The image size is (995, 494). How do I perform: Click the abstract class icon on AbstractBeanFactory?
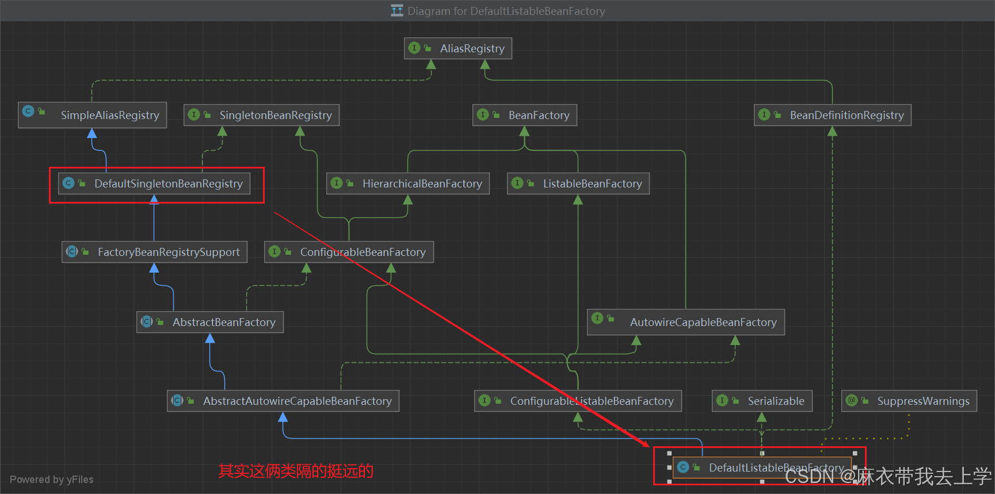[147, 321]
